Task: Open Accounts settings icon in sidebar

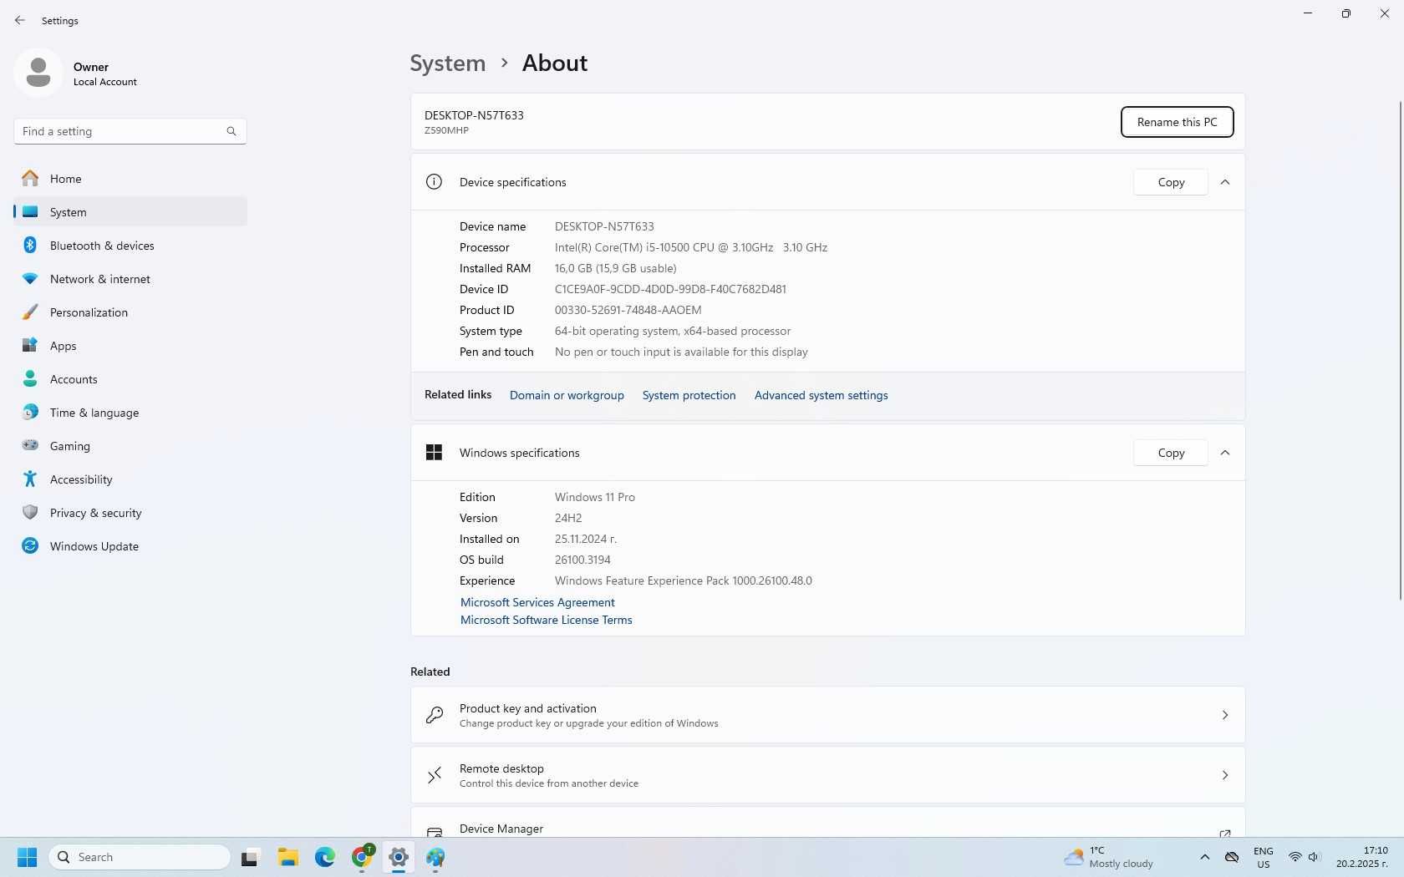Action: coord(30,379)
